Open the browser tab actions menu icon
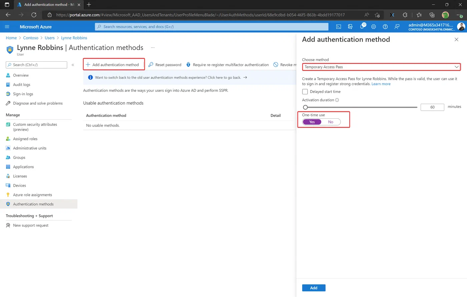 point(7,5)
